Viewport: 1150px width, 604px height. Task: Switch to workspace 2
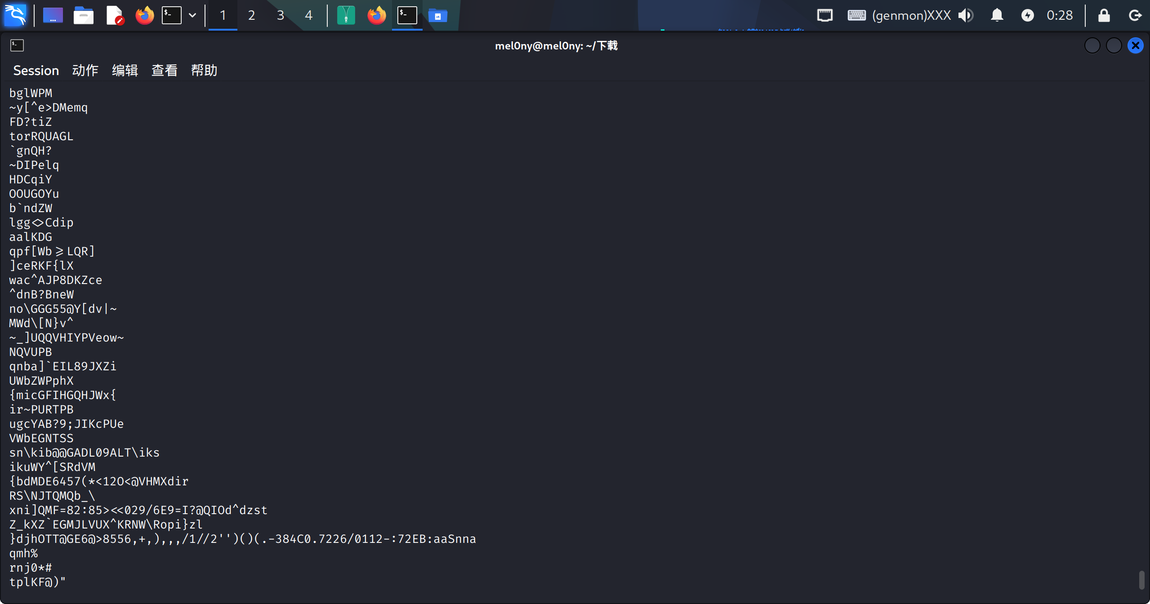click(251, 15)
